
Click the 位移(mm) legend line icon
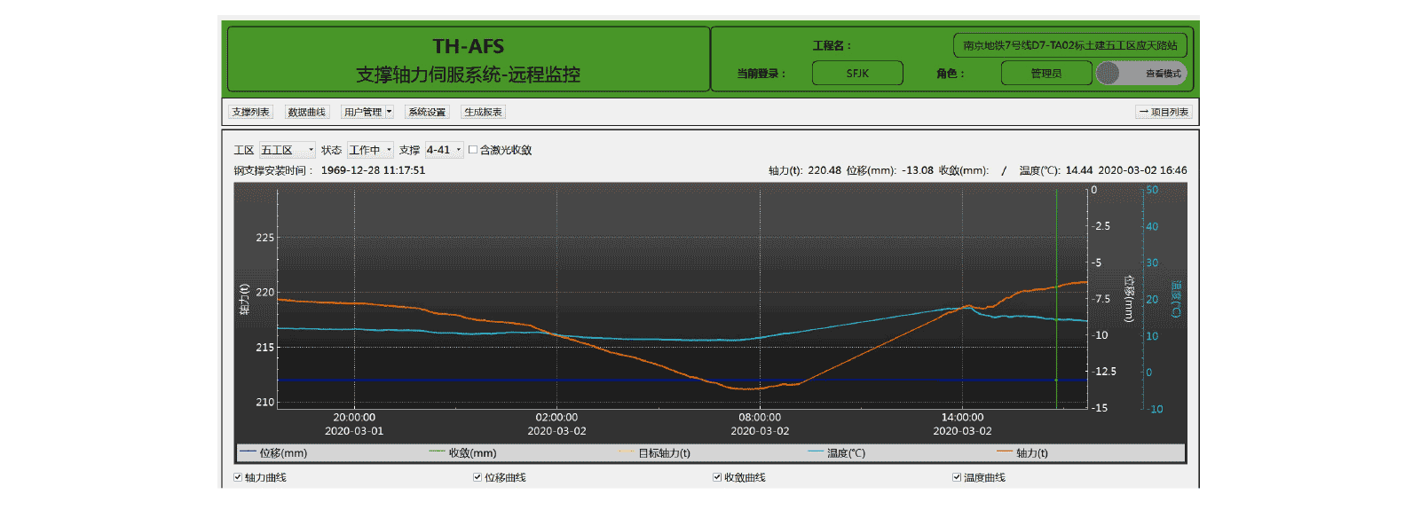coord(248,452)
